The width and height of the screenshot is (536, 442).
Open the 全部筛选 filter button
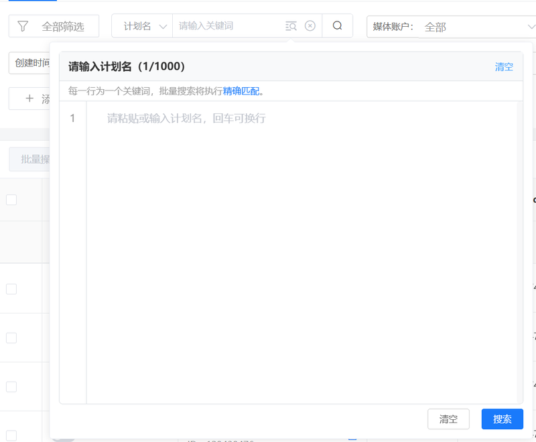[x=54, y=26]
